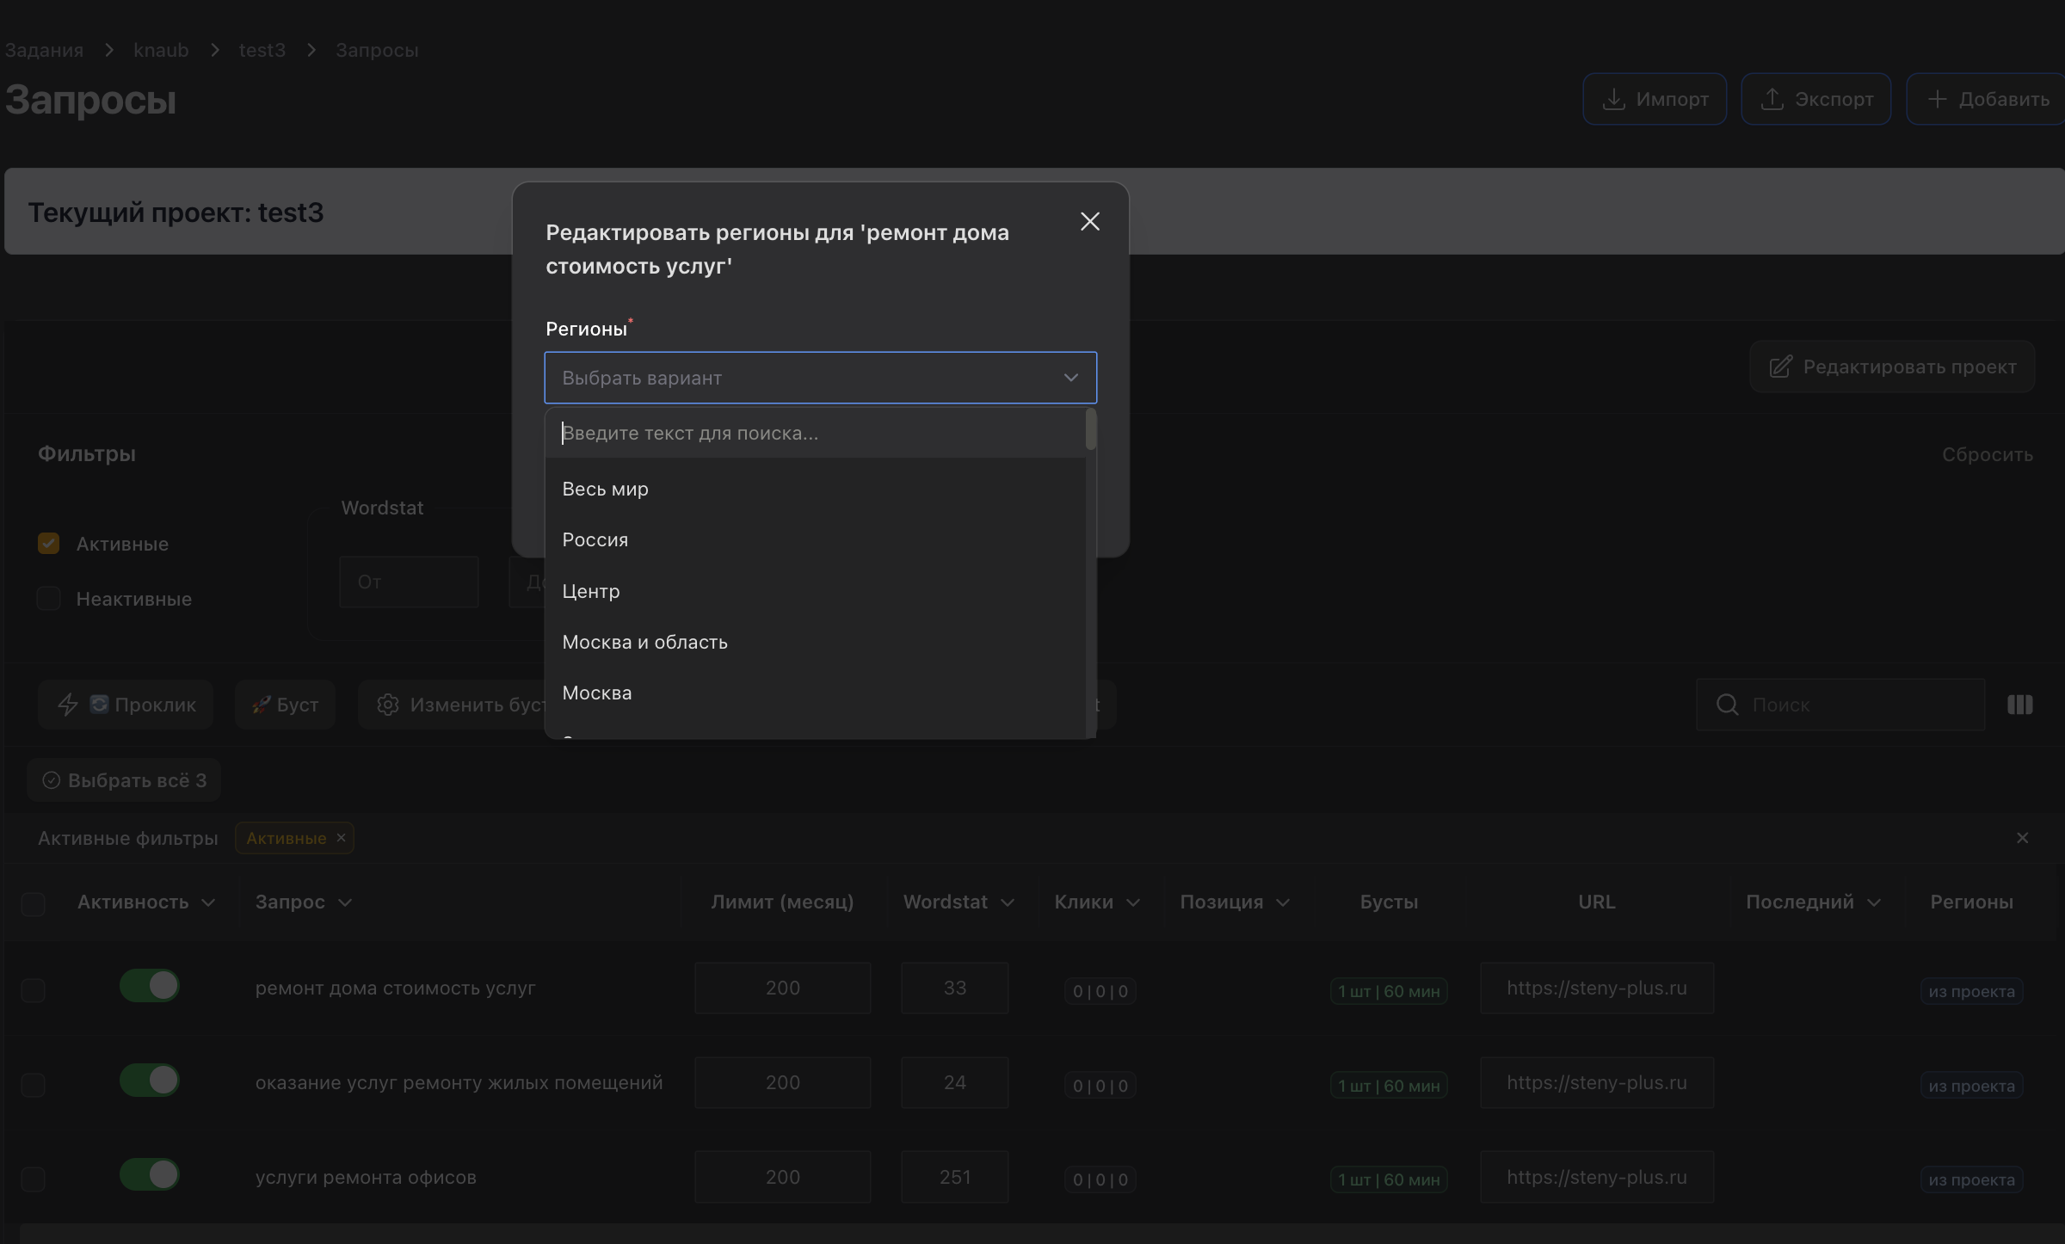Toggle the Активные filter checkbox
2065x1244 pixels.
[x=49, y=544]
